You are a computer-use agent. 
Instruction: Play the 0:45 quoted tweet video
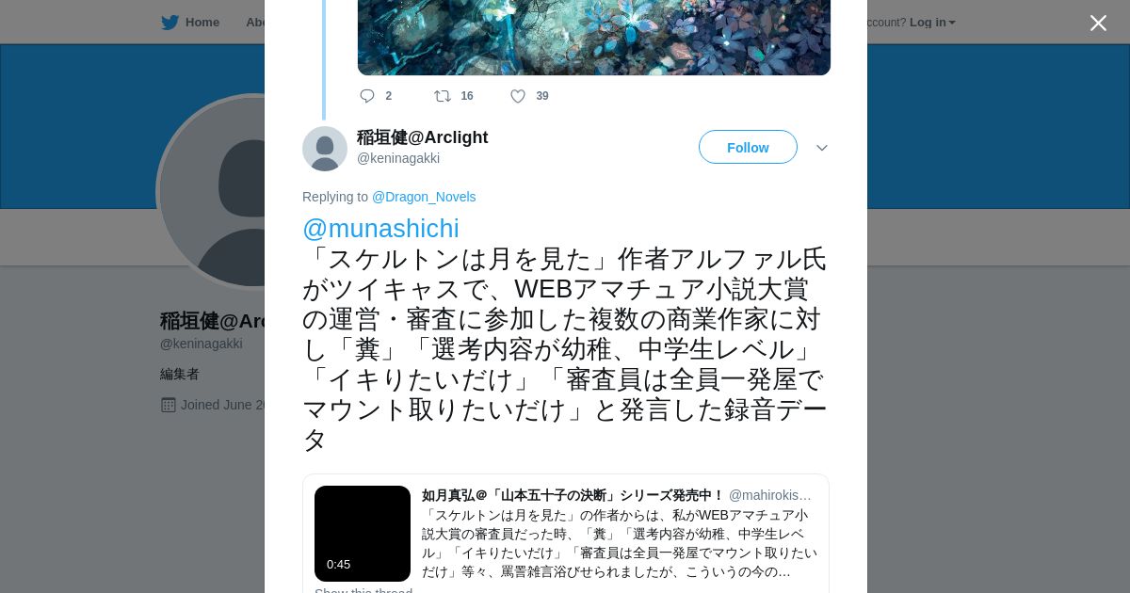click(363, 534)
